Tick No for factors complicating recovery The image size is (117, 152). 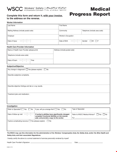click(x=48, y=121)
